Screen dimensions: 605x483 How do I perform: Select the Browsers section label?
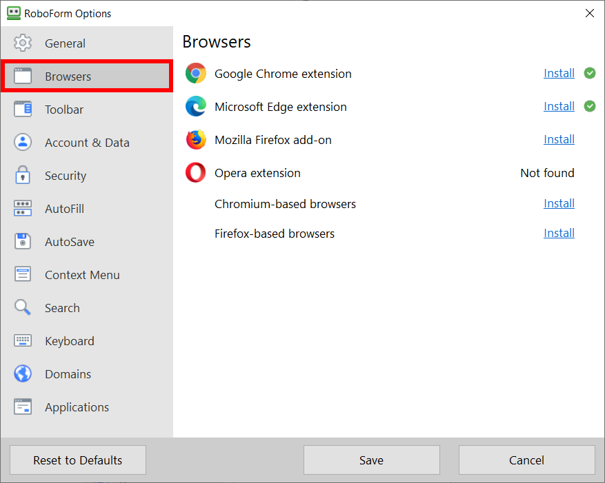(68, 76)
